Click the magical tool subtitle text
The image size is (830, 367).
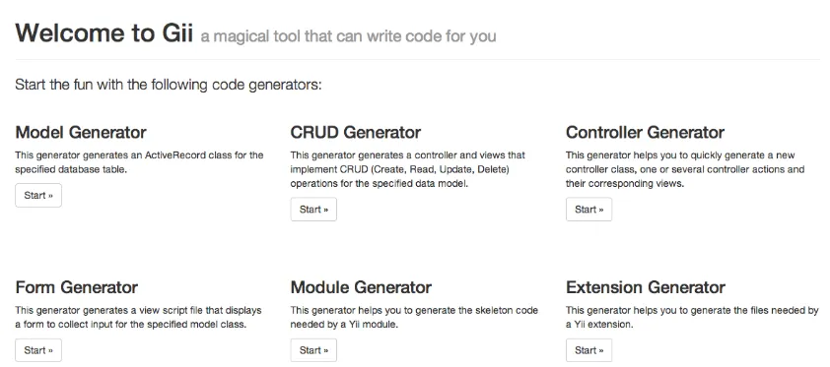(x=348, y=36)
